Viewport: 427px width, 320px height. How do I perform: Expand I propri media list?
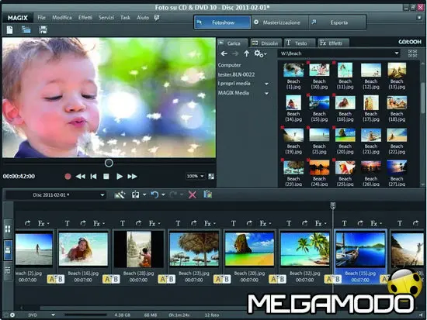click(x=266, y=84)
